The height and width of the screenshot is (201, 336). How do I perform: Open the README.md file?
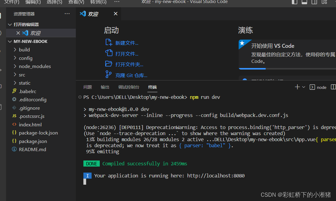point(41,150)
